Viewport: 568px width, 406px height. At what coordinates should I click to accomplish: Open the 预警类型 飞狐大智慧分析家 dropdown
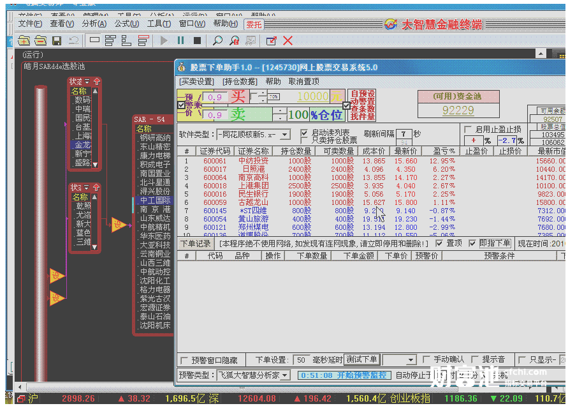[x=286, y=375]
